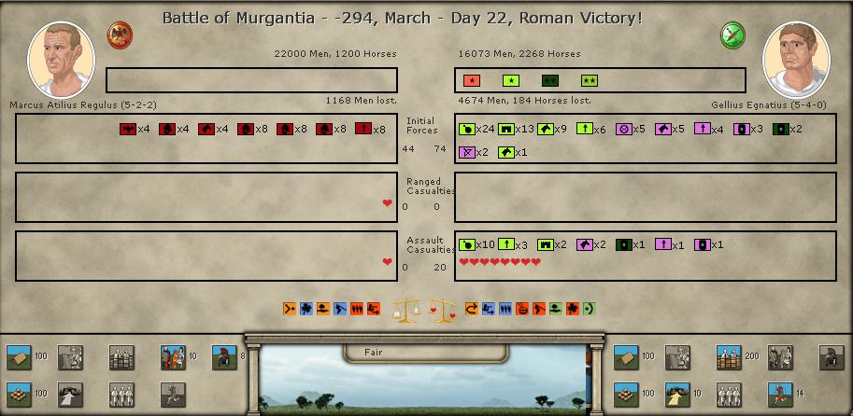Click the left side supply pile icon

click(x=19, y=394)
